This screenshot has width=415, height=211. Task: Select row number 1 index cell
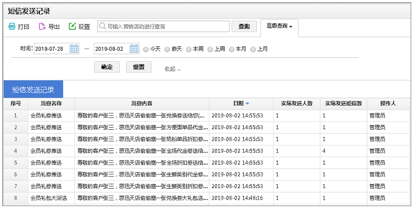[16, 116]
